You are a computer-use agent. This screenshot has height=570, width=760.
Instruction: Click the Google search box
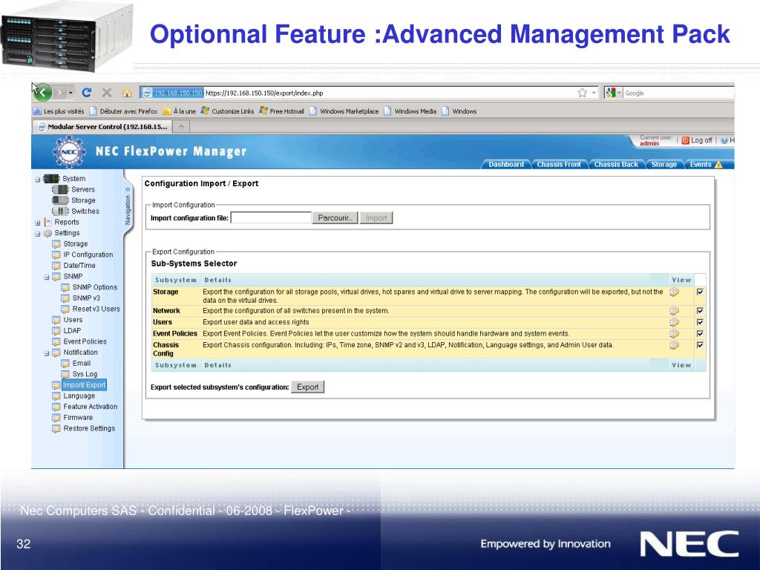[x=678, y=93]
